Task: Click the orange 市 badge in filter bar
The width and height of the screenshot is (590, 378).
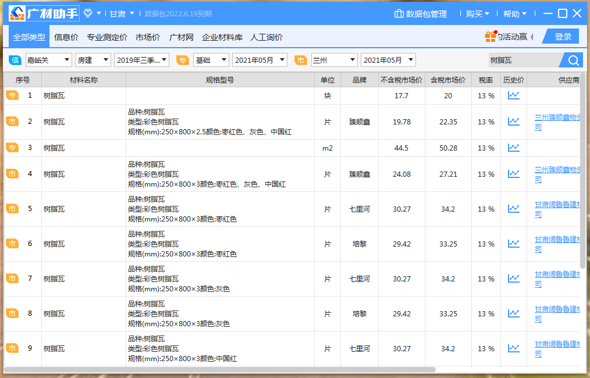Action: 301,60
